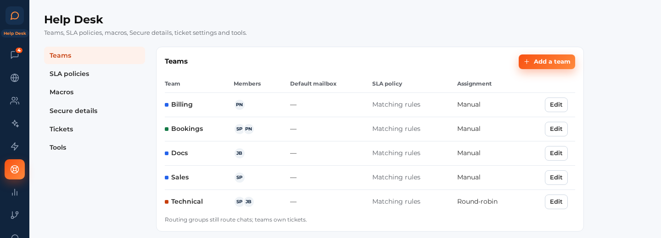Click the PN avatar in Bookings row
The width and height of the screenshot is (661, 238).
tap(248, 129)
